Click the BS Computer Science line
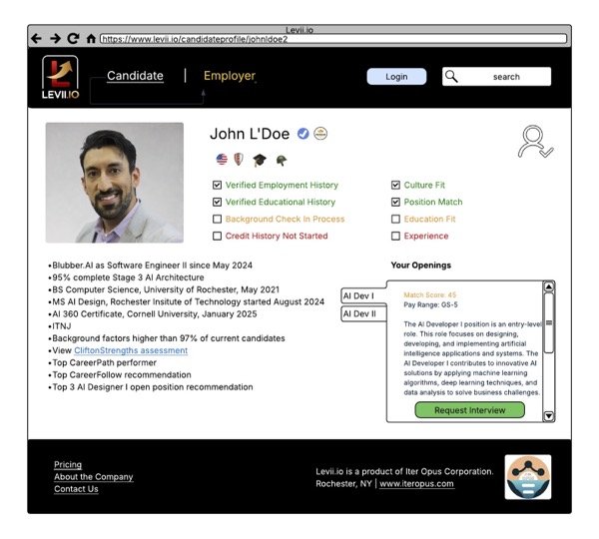 [x=164, y=289]
